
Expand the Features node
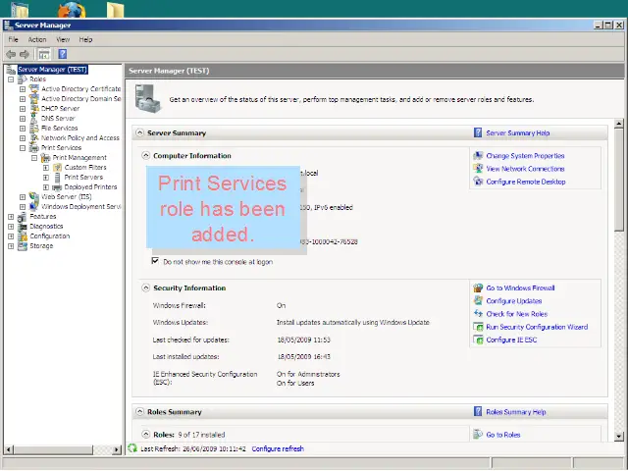tap(11, 217)
